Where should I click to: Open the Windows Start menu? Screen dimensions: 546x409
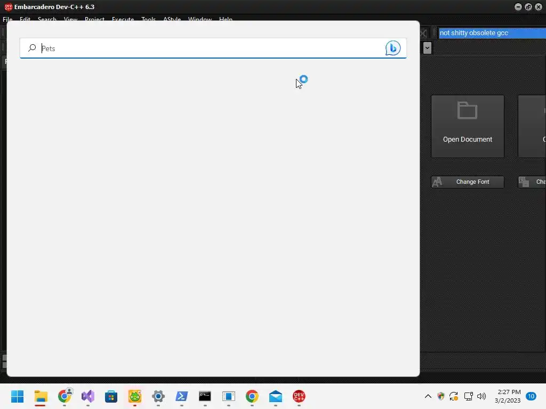(x=18, y=396)
